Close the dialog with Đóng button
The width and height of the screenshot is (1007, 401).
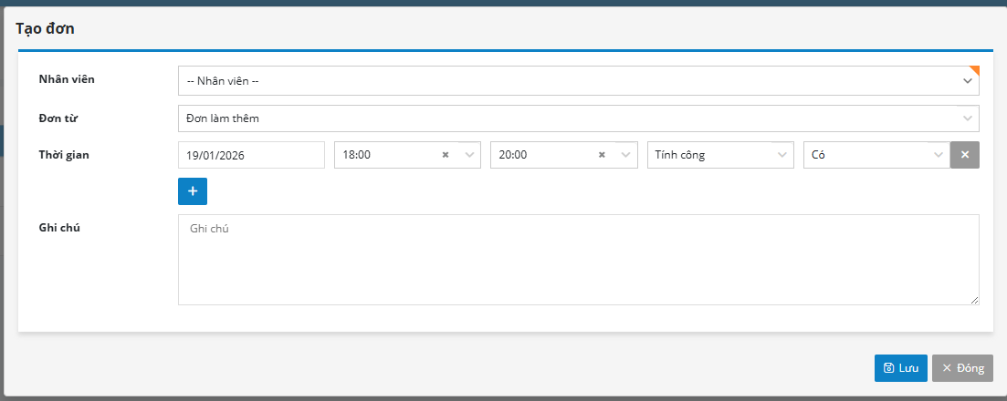pos(962,368)
